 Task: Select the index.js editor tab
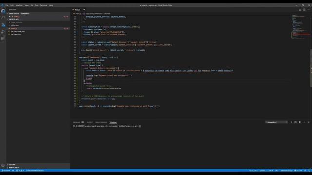[78, 10]
